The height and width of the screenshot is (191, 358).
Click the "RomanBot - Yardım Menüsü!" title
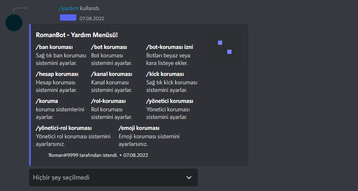[x=77, y=35]
